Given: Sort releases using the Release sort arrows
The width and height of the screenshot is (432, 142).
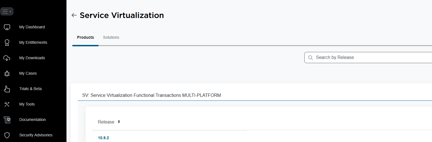Looking at the screenshot, I should pyautogui.click(x=119, y=122).
